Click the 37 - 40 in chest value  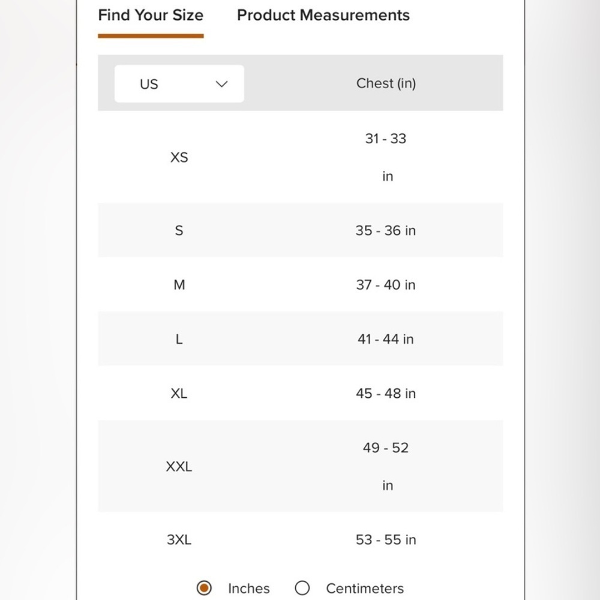click(x=385, y=285)
